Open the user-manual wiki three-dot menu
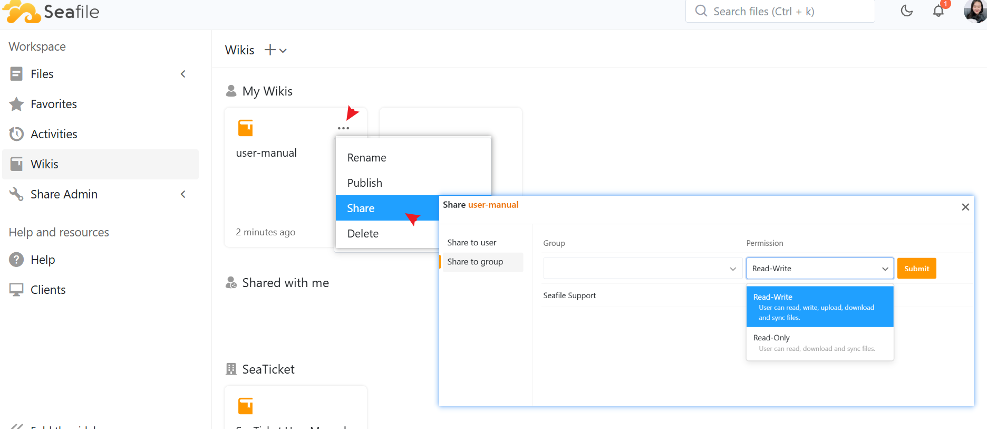 (343, 128)
